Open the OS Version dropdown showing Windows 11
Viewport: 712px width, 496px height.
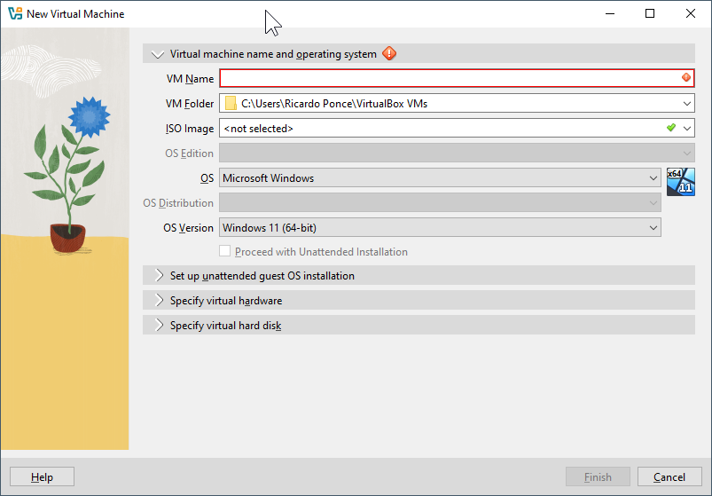(440, 227)
